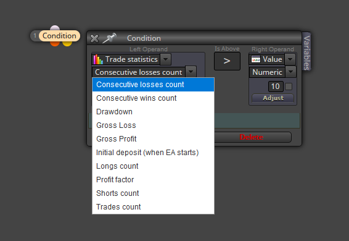Click the numeric value field showing 10
Image resolution: width=349 pixels, height=241 pixels.
(x=276, y=87)
